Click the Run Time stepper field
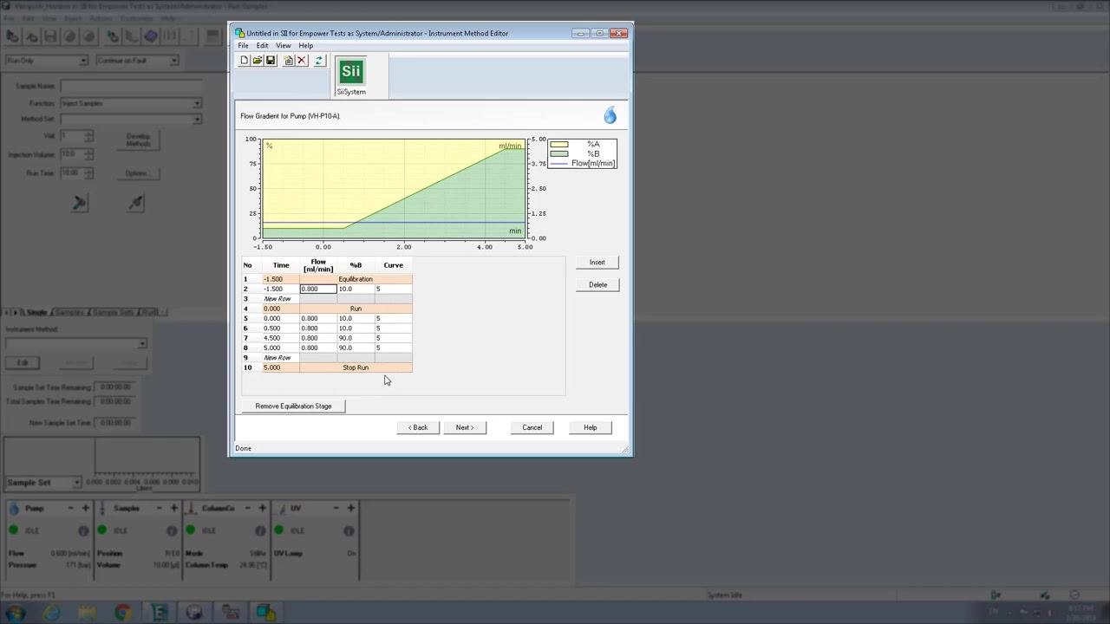Screen dimensions: 1110x624 pyautogui.click(x=76, y=173)
